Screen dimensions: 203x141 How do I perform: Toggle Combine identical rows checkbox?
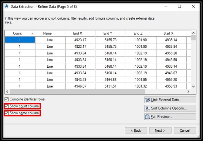6,99
